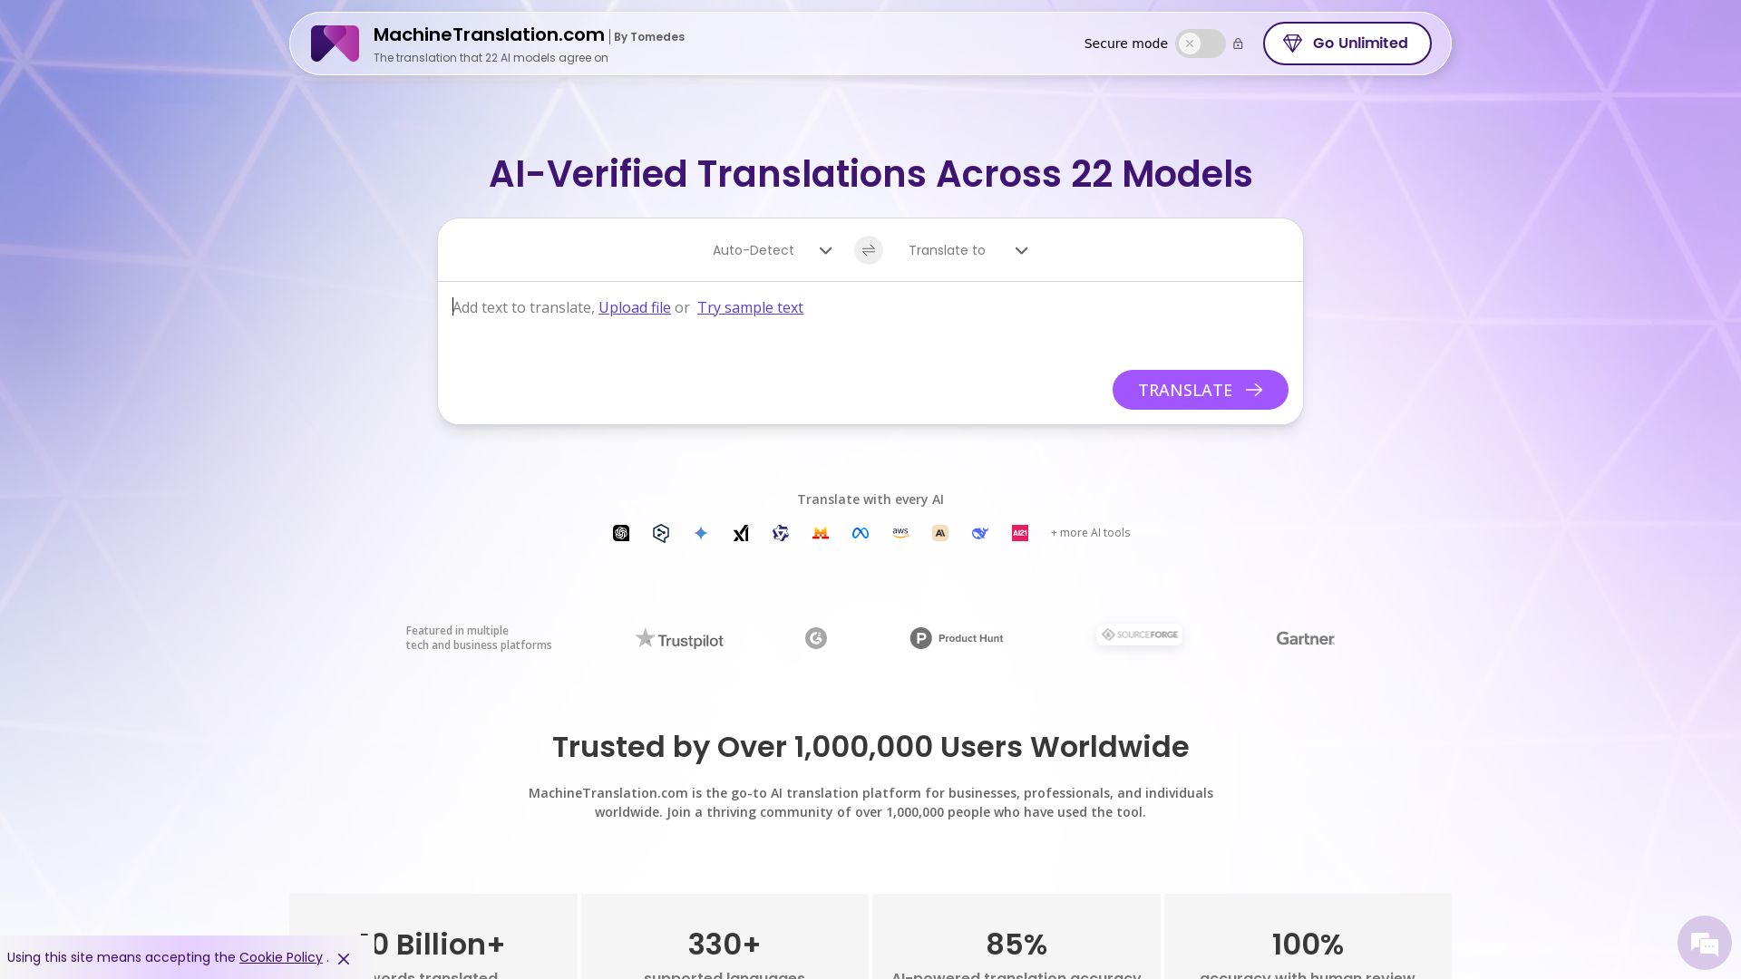Open the Auto-Detect source language dropdown
Screen dimensions: 1741x979
click(x=772, y=250)
